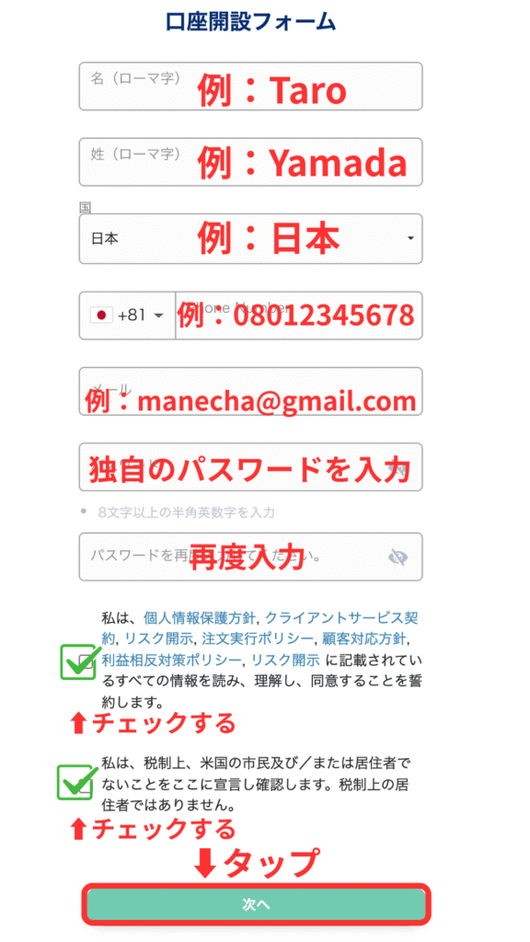Click the phone number input field
Viewport: 530px width, 942px height.
point(299,316)
